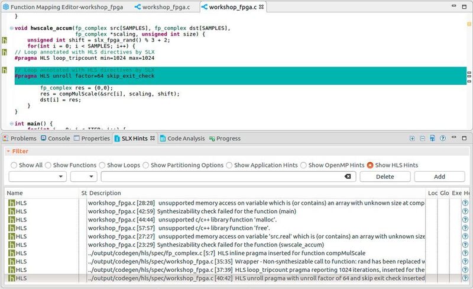
Task: Open help for the unroll pragma hint row
Action: 465,278
